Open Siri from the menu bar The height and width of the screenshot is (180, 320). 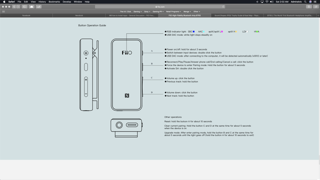[310, 2]
